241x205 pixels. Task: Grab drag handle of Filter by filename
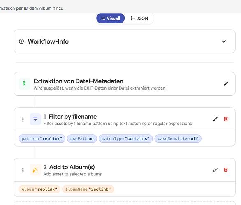pyautogui.click(x=23, y=119)
